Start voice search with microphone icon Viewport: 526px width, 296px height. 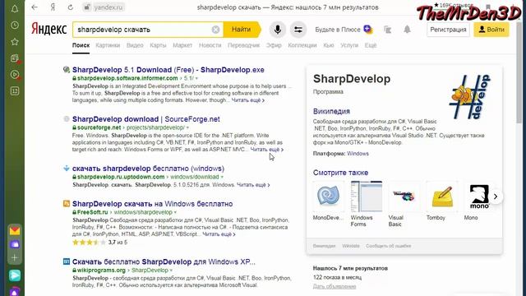[278, 30]
